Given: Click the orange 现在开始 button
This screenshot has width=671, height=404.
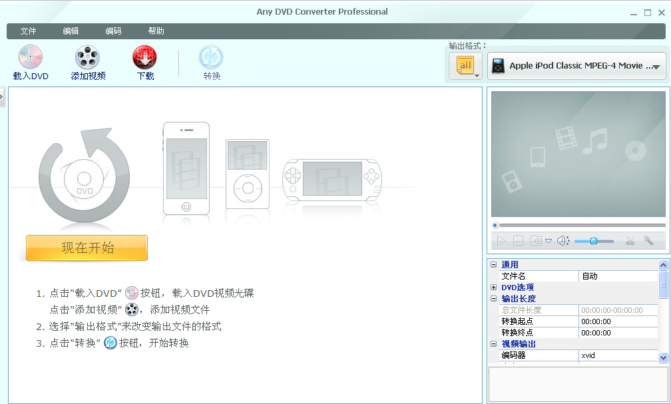Looking at the screenshot, I should [87, 248].
